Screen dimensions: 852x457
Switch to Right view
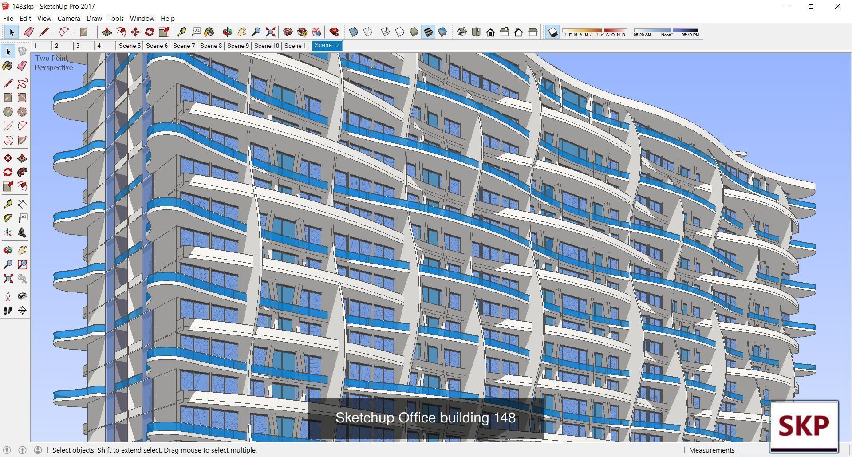pyautogui.click(x=505, y=32)
